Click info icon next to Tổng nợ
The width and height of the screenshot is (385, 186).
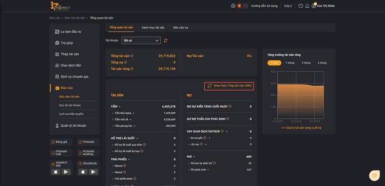pos(125,62)
